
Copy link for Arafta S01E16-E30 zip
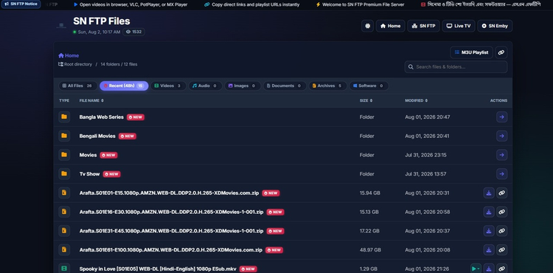point(501,212)
